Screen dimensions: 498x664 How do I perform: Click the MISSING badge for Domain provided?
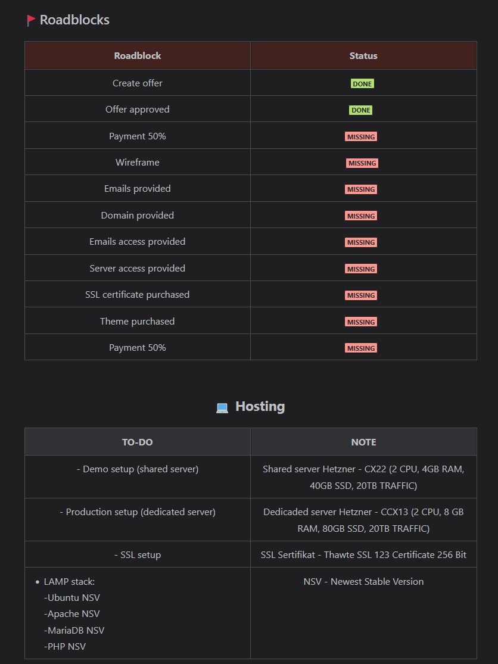tap(361, 216)
